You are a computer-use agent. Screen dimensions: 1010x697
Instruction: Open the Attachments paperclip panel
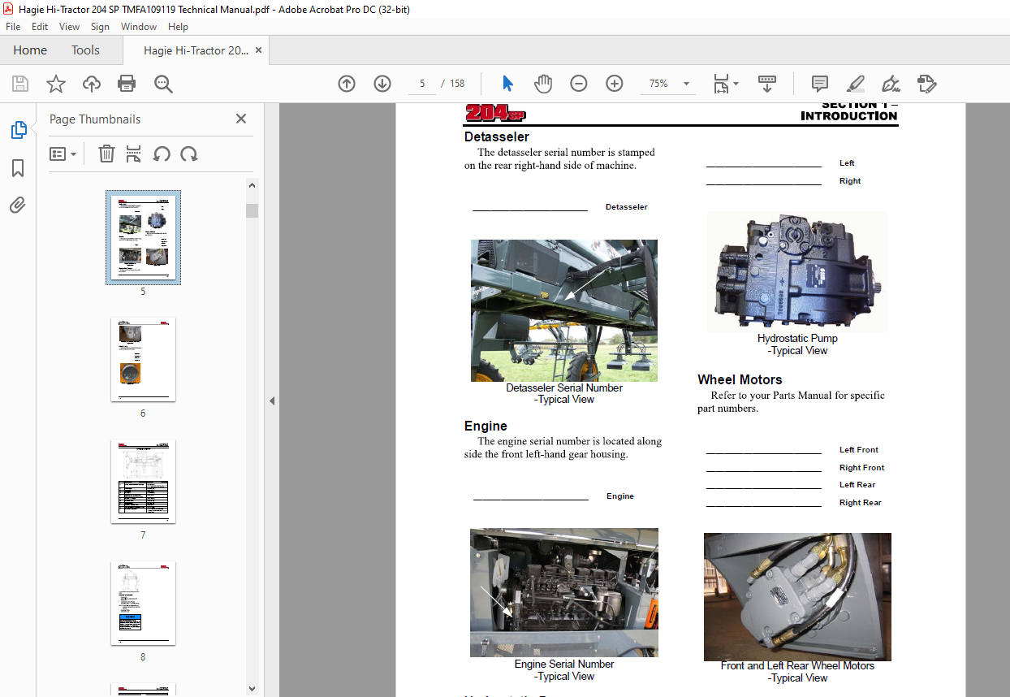18,206
